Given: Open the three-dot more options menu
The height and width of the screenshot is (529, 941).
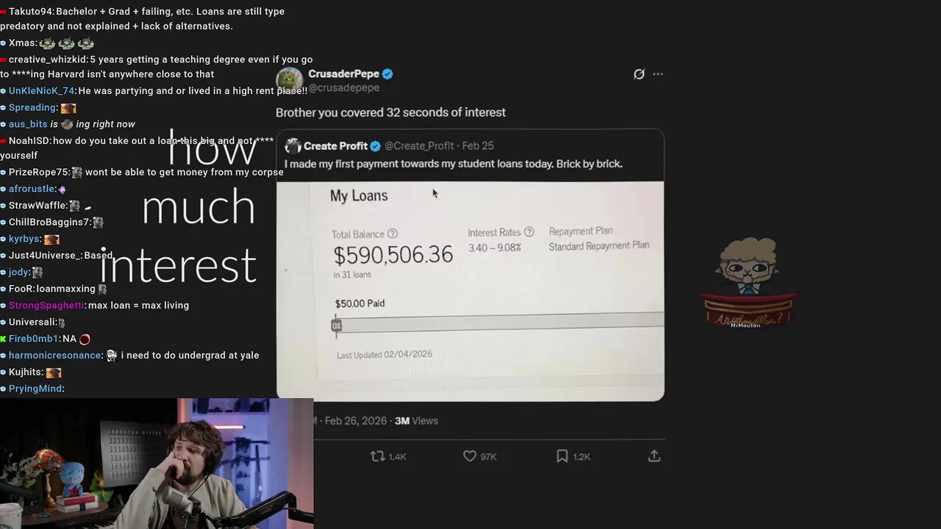Looking at the screenshot, I should [658, 74].
